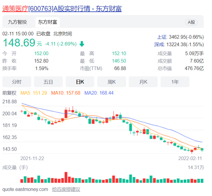Click the 前复权 label

pyautogui.click(x=9, y=93)
